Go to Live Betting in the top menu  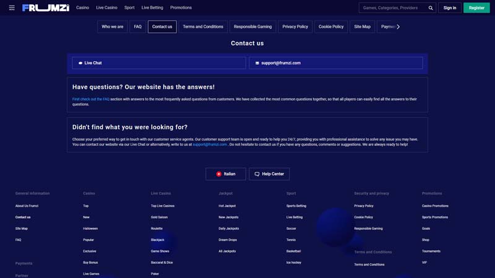click(x=152, y=8)
